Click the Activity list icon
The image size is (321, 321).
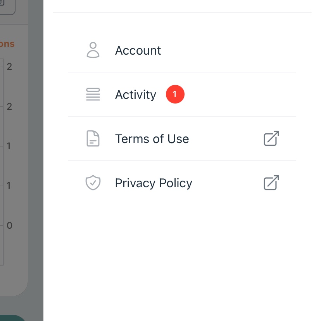pos(93,95)
